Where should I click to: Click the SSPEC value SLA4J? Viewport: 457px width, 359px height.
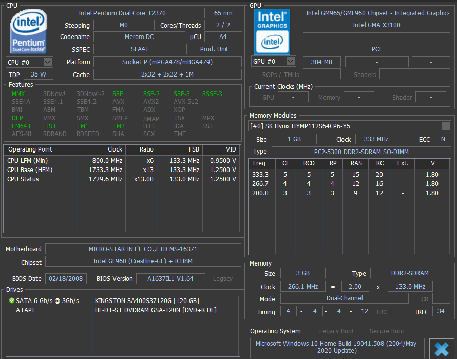pyautogui.click(x=139, y=49)
